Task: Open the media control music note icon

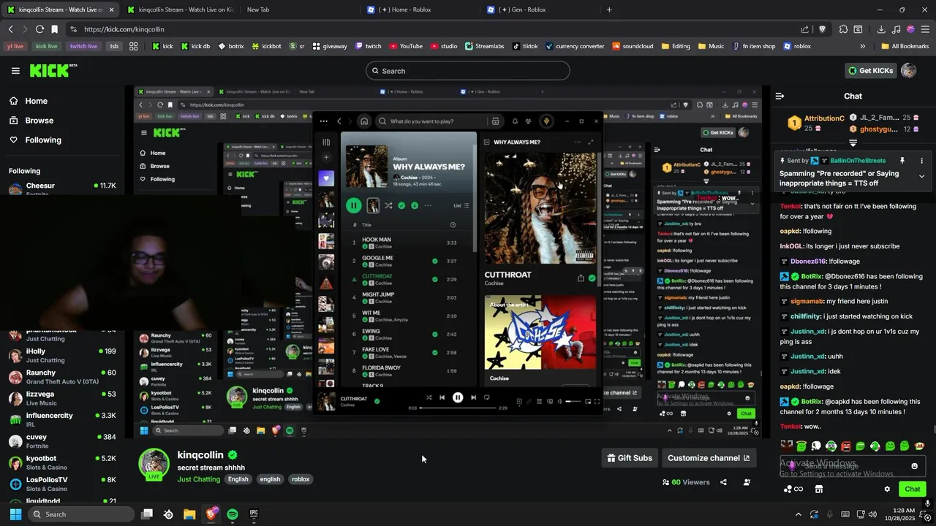Action: click(897, 29)
